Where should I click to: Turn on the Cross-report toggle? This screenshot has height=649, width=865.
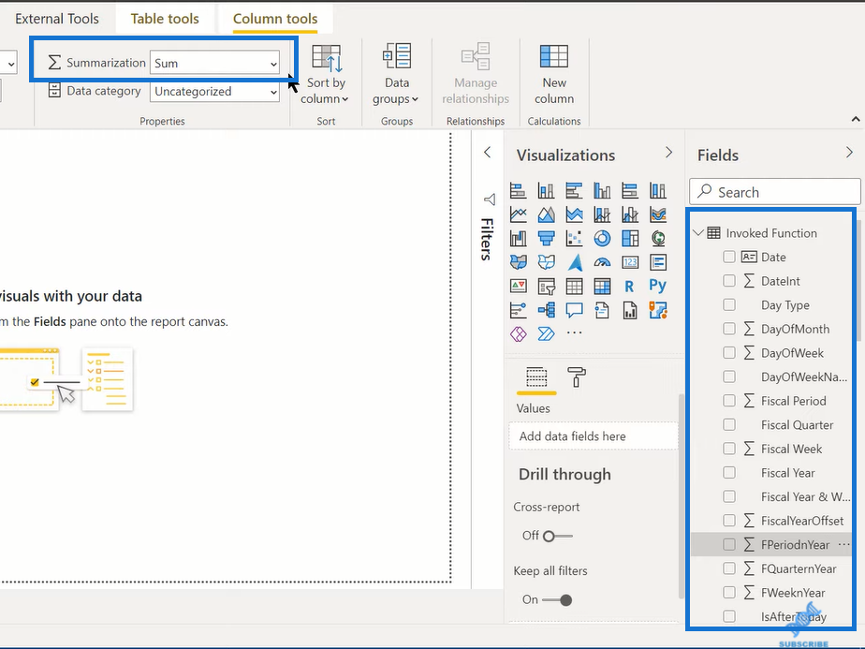(x=557, y=536)
